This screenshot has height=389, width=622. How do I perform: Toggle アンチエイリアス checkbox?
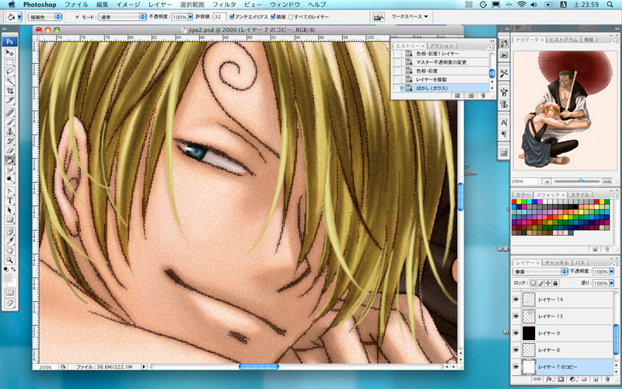(232, 16)
